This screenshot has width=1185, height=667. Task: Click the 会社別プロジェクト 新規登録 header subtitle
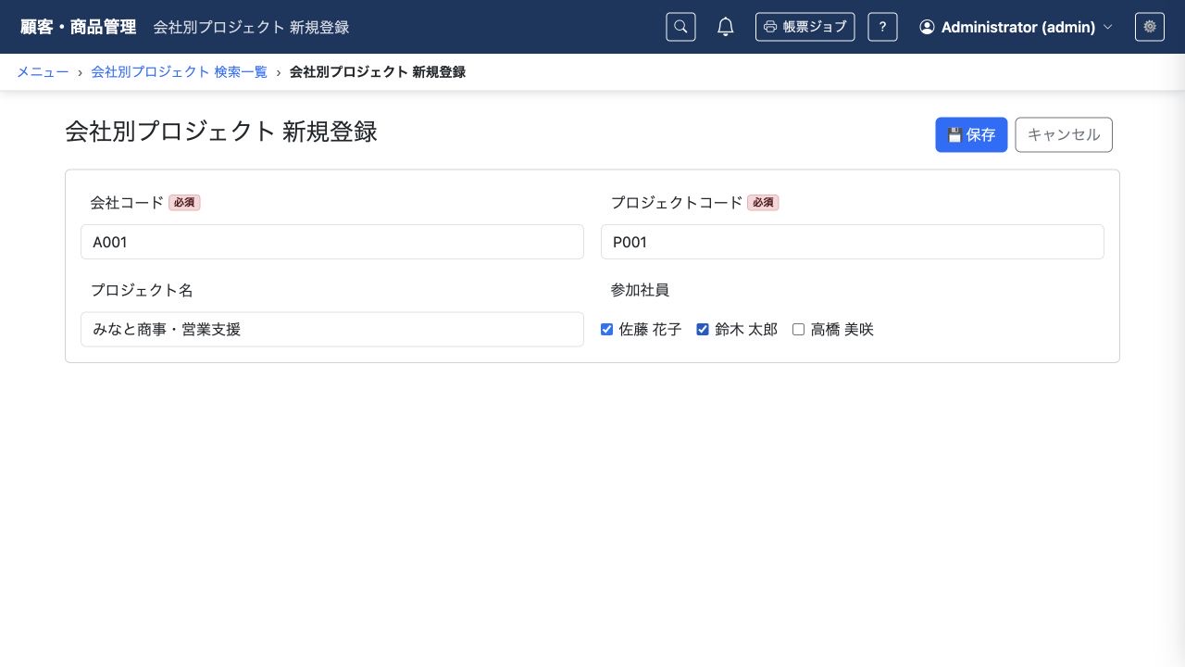pyautogui.click(x=252, y=27)
